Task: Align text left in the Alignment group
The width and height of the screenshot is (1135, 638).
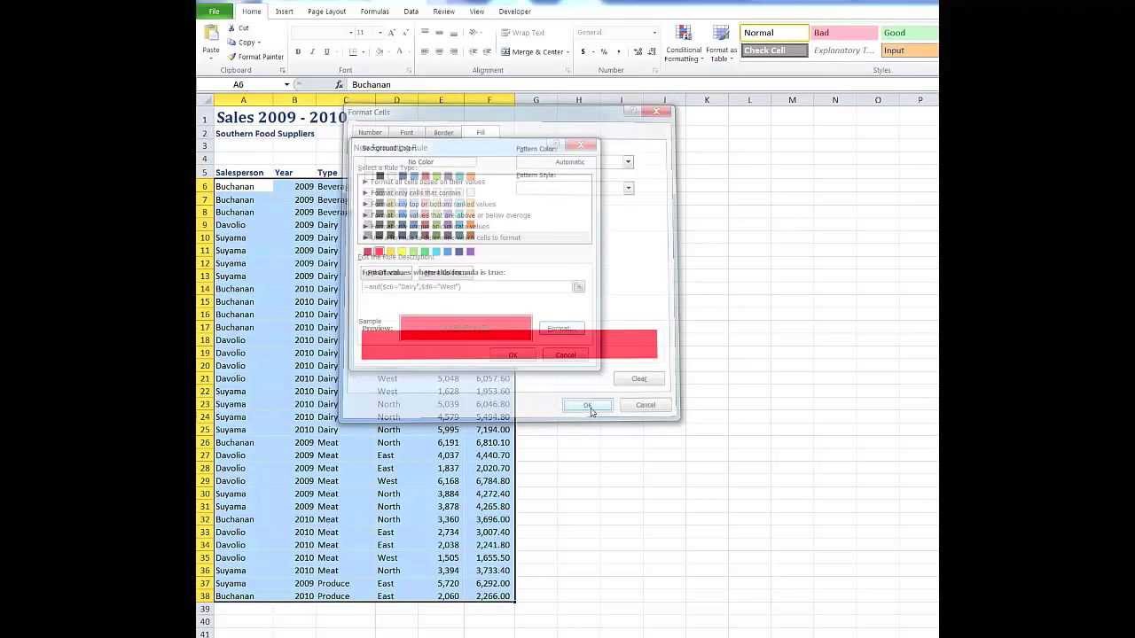Action: click(425, 52)
